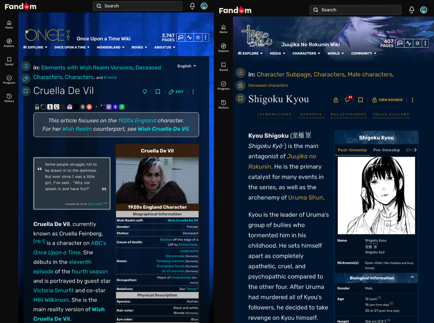Open Explore in the Juujika No Rokunin sidebar
Image resolution: width=434 pixels, height=323 pixels.
pyautogui.click(x=223, y=48)
